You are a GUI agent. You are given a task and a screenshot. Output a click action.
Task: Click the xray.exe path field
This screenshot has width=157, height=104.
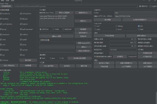(76, 6)
